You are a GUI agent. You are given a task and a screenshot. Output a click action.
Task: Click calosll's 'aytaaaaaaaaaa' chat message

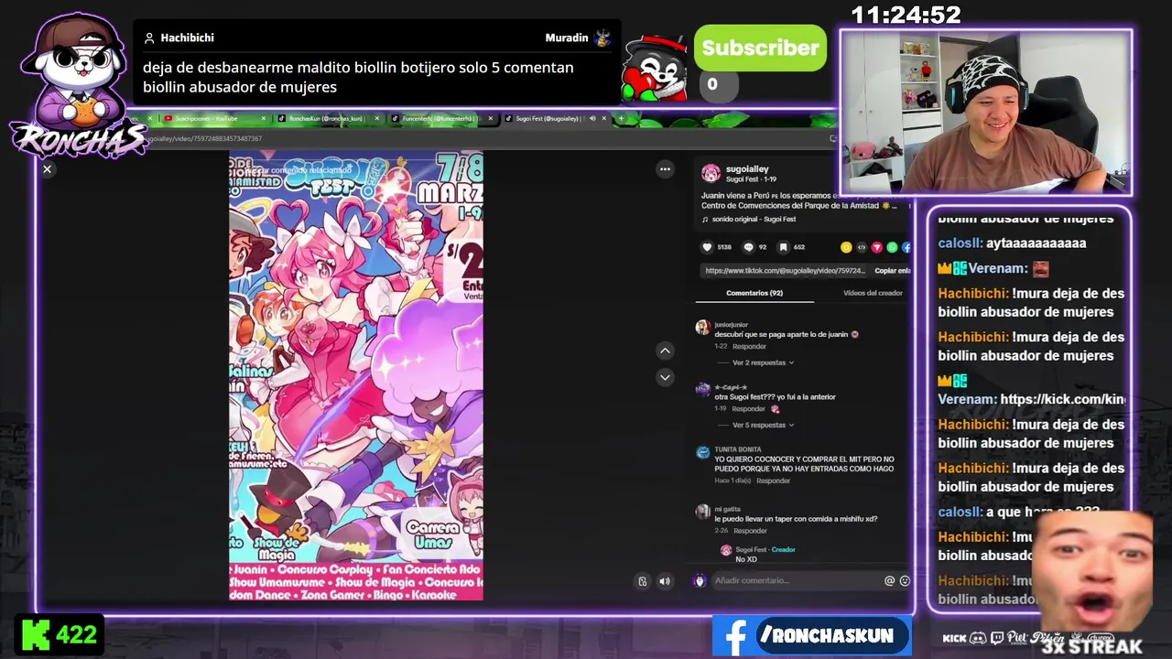pos(1036,243)
